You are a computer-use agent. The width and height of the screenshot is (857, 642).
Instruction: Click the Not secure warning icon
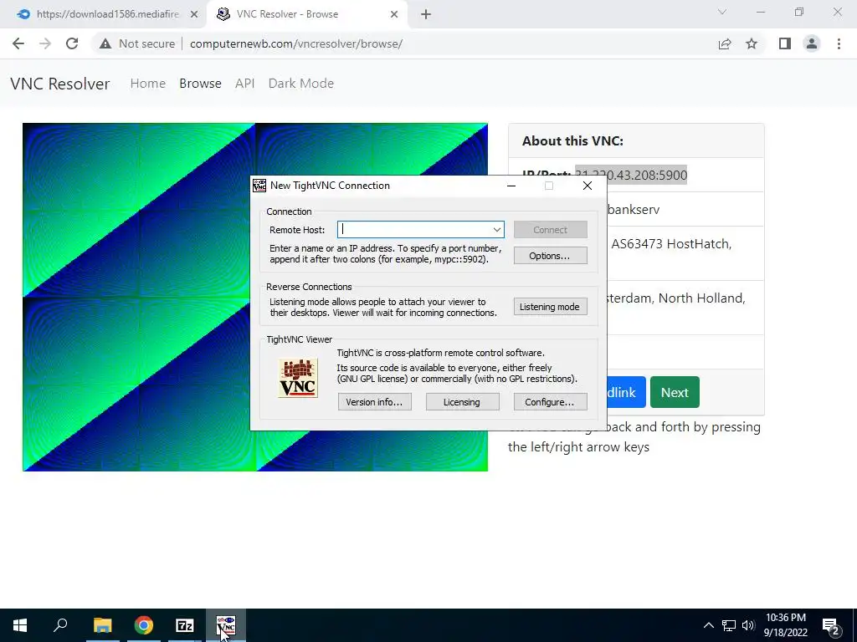[105, 43]
